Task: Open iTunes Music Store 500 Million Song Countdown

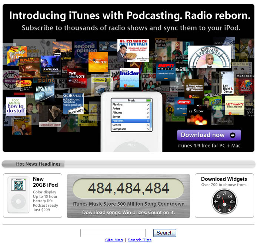Action: [128, 204]
